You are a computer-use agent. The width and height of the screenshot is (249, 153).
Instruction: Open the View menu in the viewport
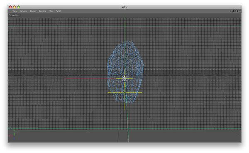point(15,11)
